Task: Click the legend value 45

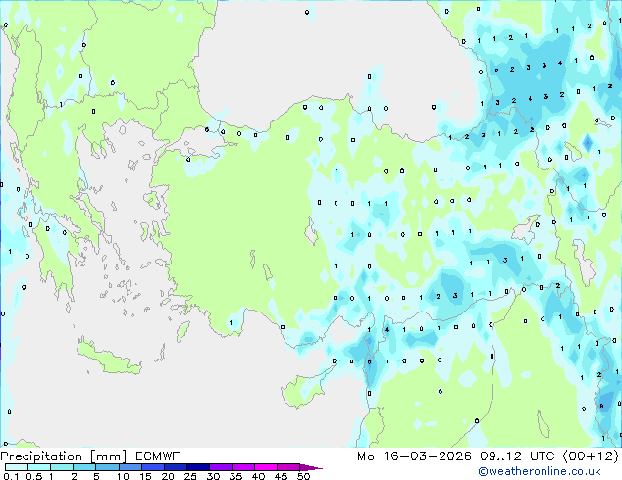Action: click(281, 476)
